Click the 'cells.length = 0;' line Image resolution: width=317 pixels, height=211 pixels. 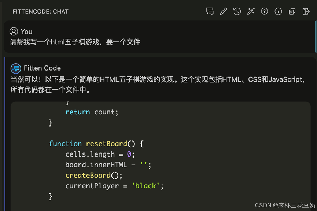[100, 154]
